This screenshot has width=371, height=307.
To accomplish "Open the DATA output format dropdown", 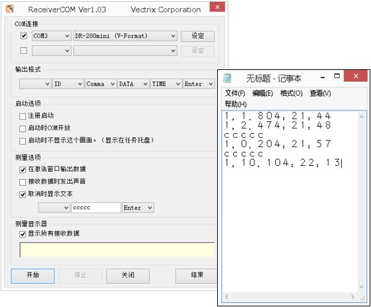I will 133,84.
